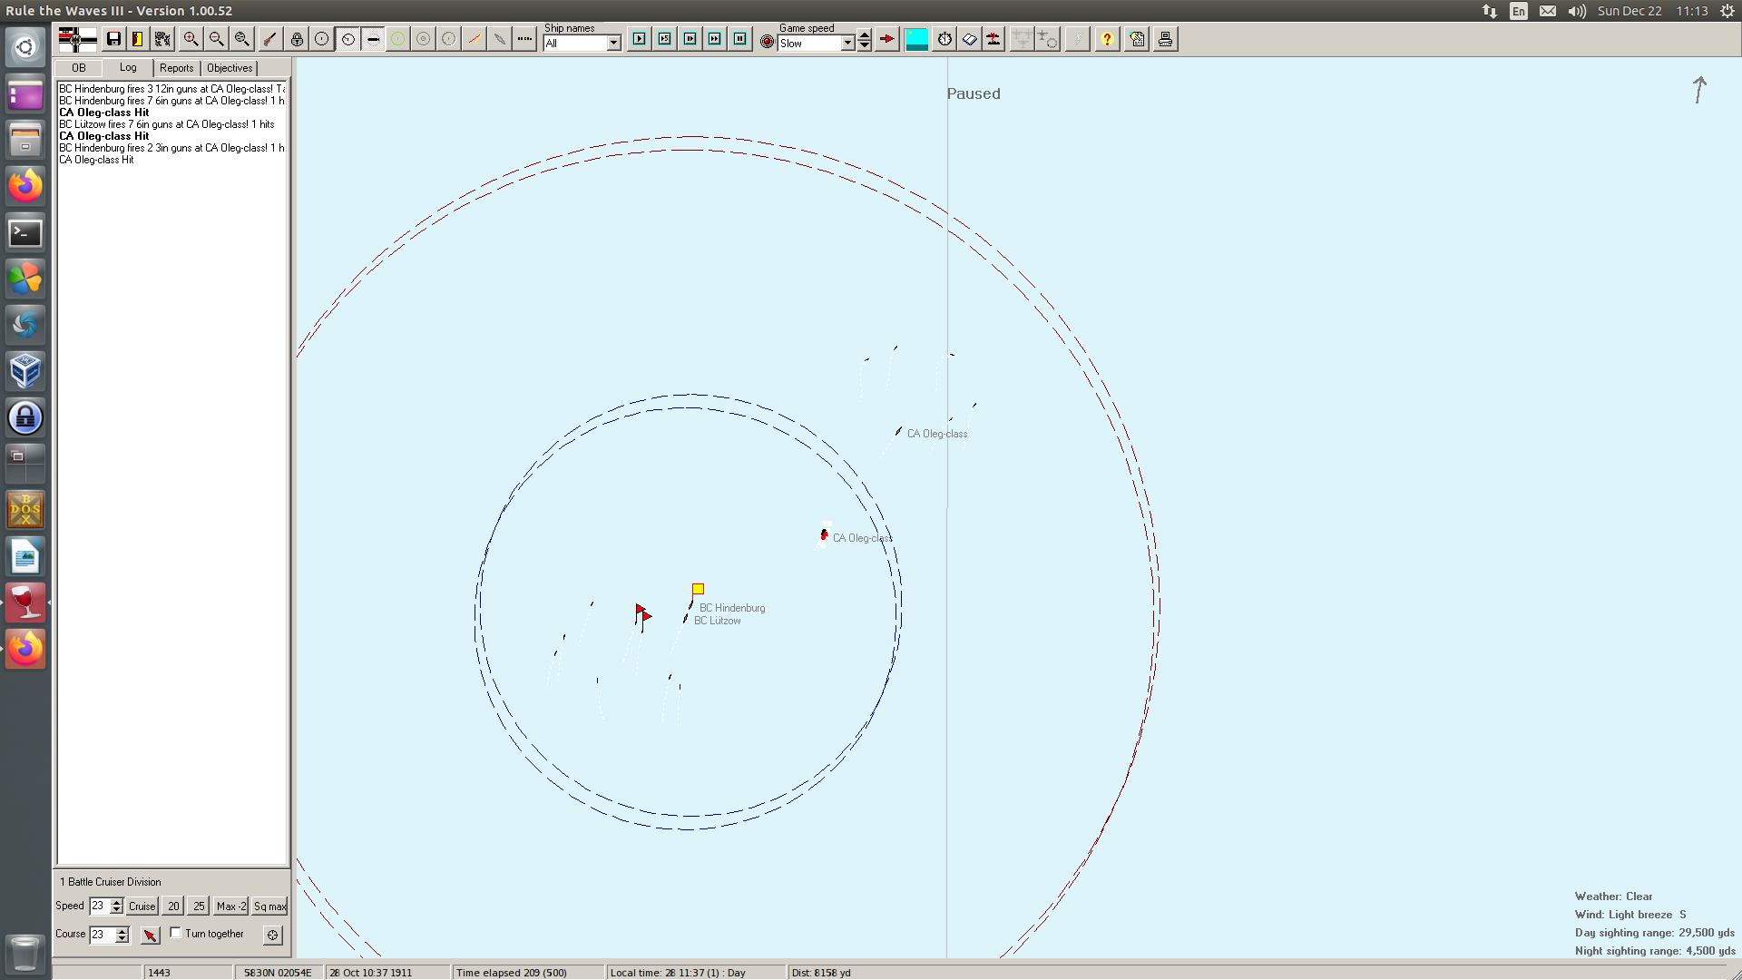Set division speed to 20
The width and height of the screenshot is (1742, 980).
point(173,906)
